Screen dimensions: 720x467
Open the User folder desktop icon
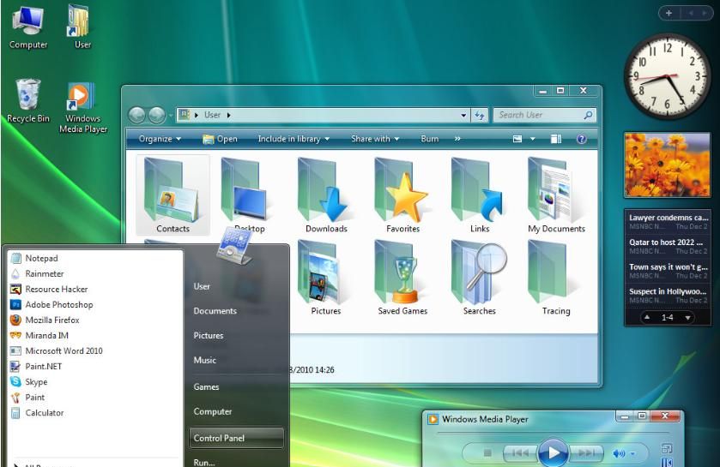click(82, 27)
